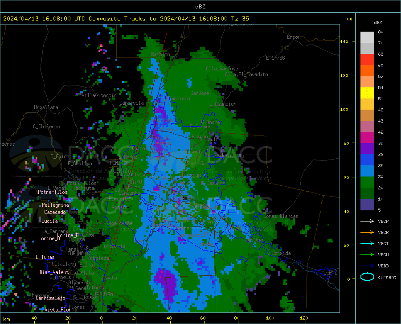Viewport: 401px width, 324px height.
Task: Click the orange VBCR arrow legend icon
Action: pos(367,232)
